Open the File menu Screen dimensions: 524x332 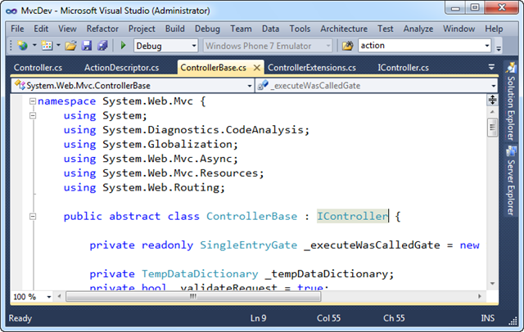tap(17, 29)
